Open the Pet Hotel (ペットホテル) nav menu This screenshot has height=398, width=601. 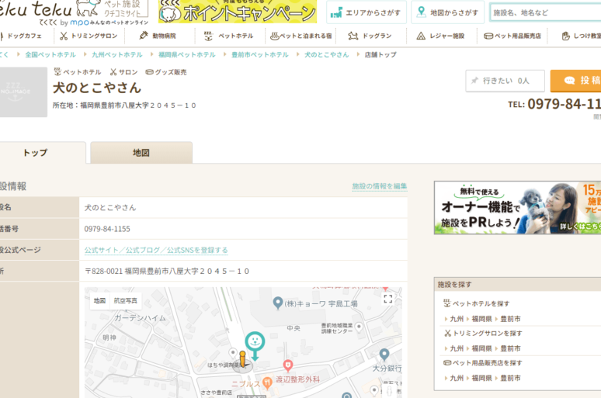230,36
